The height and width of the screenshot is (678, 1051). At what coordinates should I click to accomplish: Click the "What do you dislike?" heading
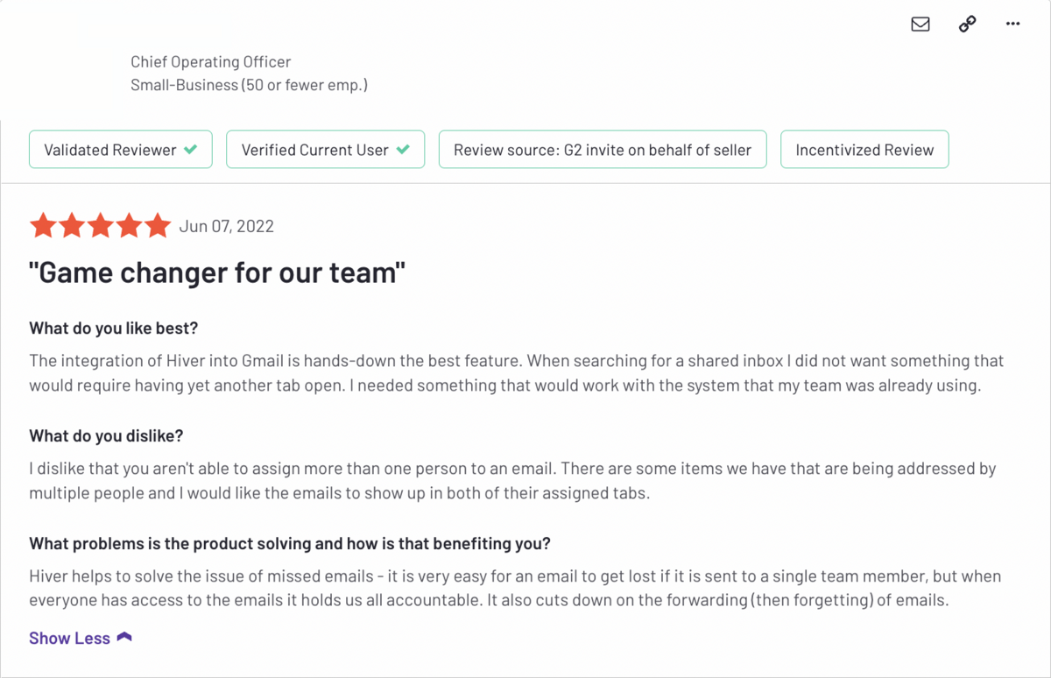pos(106,436)
